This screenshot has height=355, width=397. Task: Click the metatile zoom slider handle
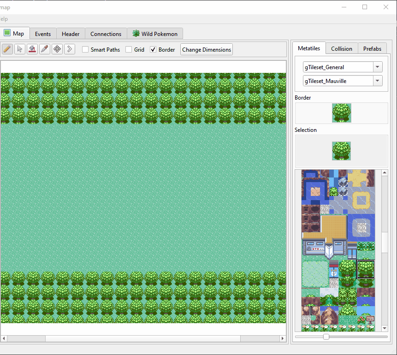coord(326,337)
